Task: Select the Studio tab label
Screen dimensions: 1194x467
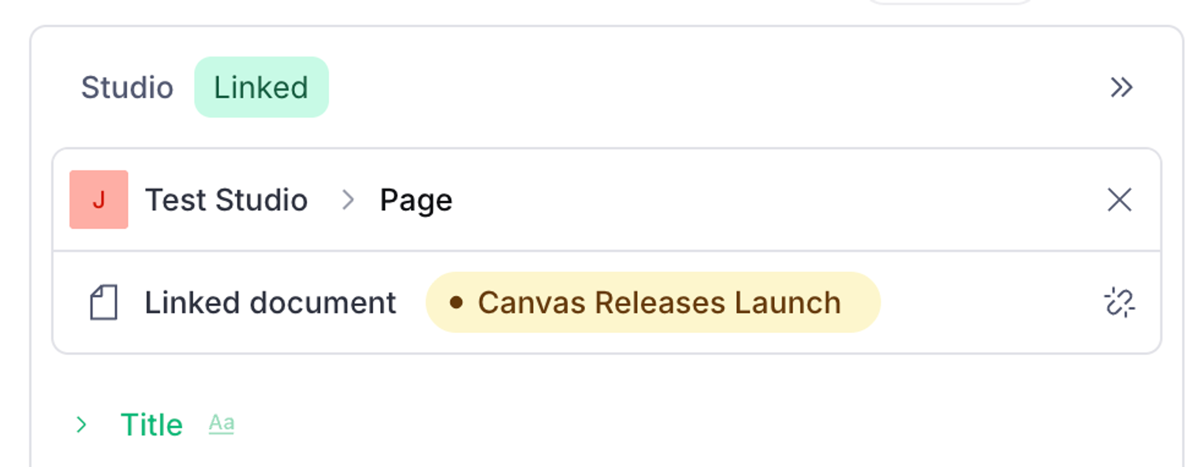Action: [127, 87]
